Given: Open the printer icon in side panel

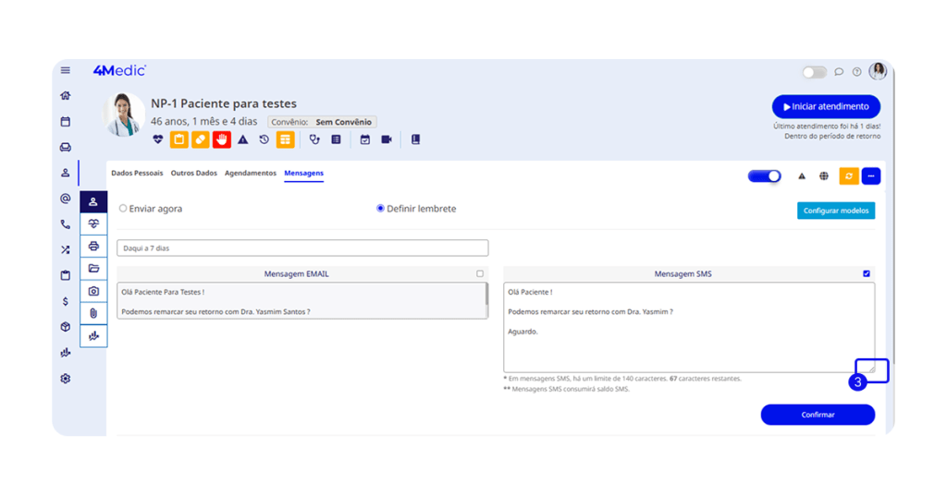Looking at the screenshot, I should [x=93, y=247].
